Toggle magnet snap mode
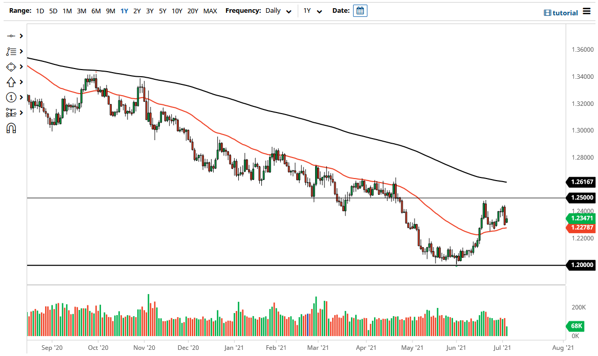This screenshot has height=356, width=598. (12, 128)
